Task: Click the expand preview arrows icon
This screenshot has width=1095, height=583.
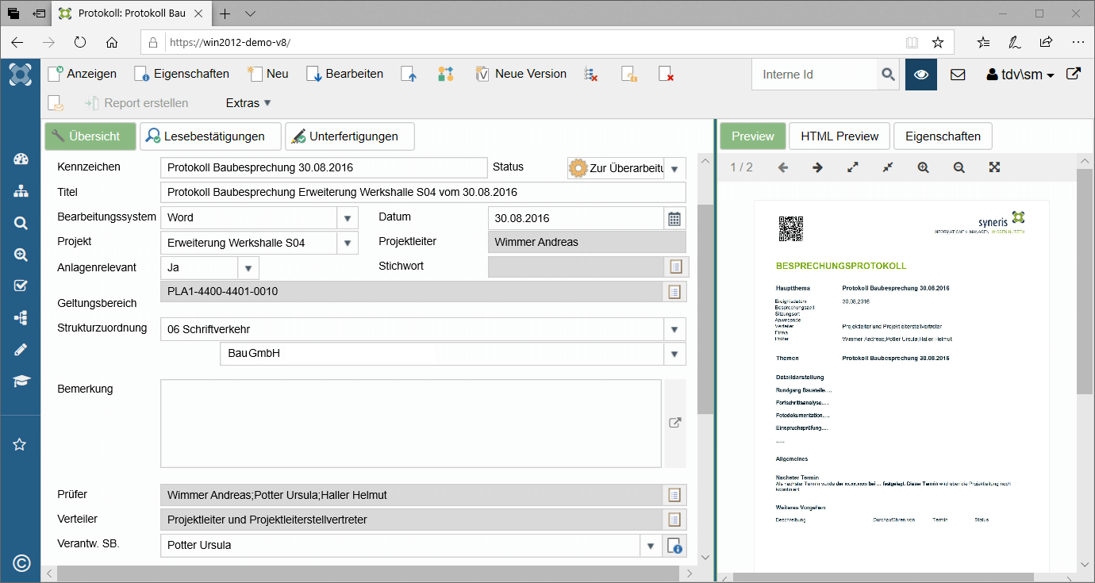Action: click(853, 167)
